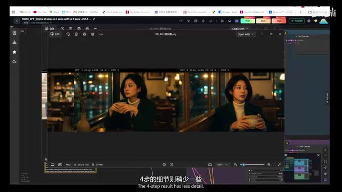Click the first green Run button
342x192 pixels.
pos(247,21)
